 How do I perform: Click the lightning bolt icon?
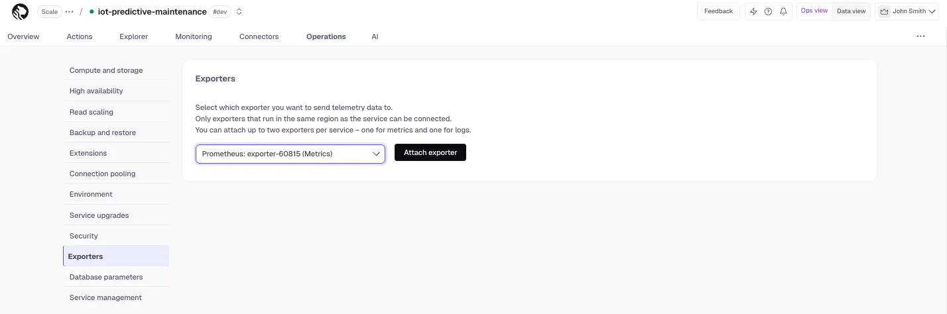(753, 11)
